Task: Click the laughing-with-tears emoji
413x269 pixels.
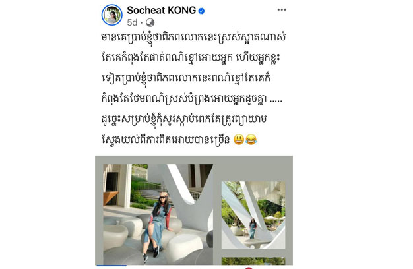Action: (x=251, y=140)
